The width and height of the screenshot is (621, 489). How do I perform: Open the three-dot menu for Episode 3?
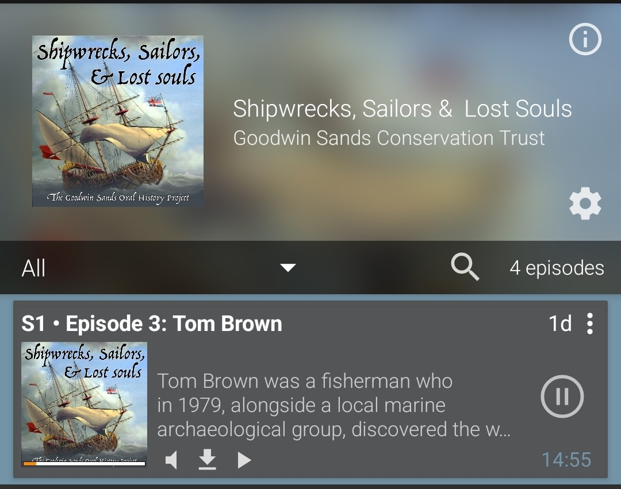(589, 324)
